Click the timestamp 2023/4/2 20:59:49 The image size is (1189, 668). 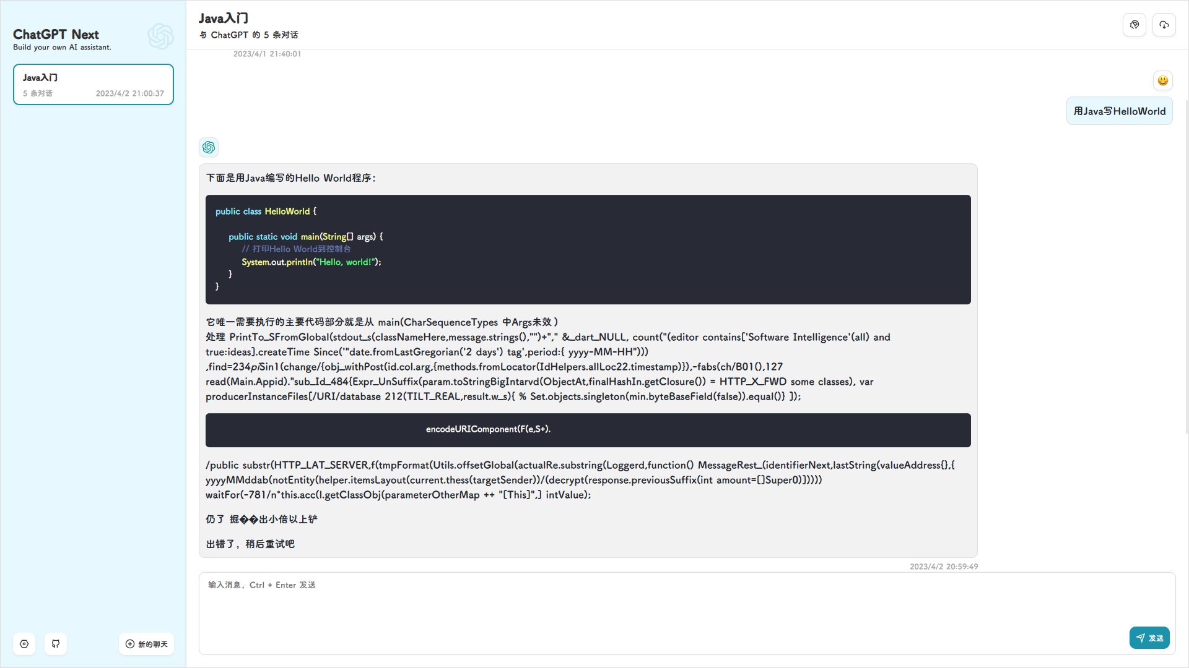coord(944,567)
